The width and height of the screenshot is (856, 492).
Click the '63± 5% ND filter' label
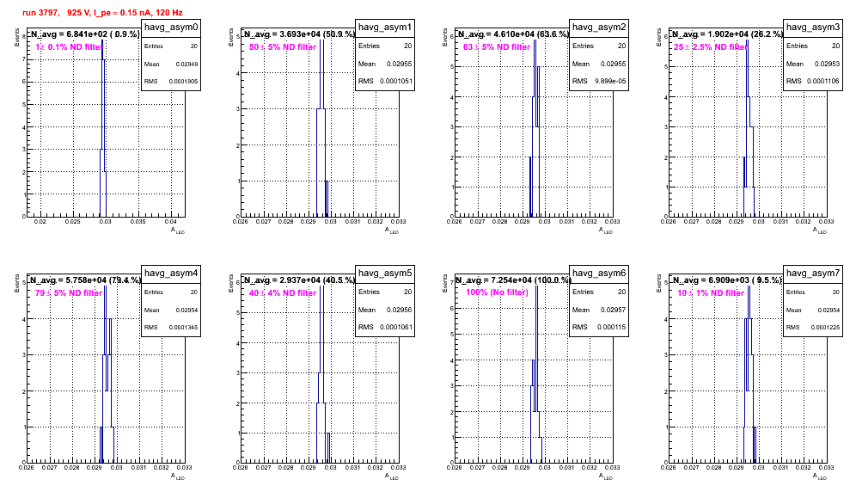click(497, 47)
